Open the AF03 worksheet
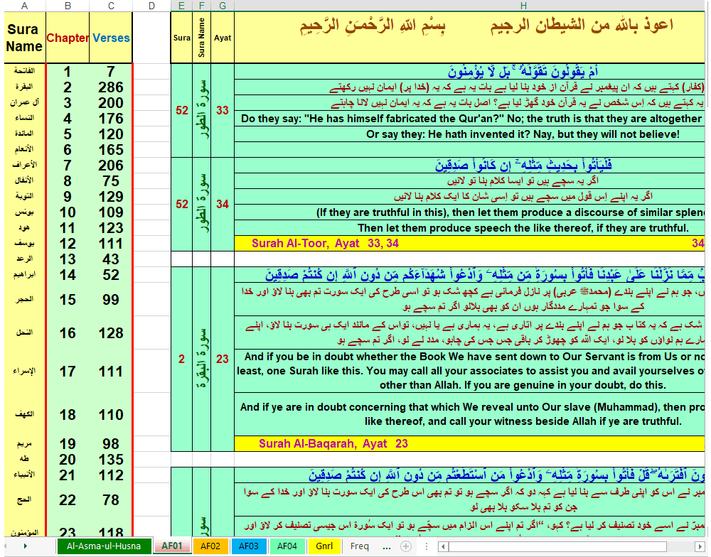The width and height of the screenshot is (711, 557). 247,546
